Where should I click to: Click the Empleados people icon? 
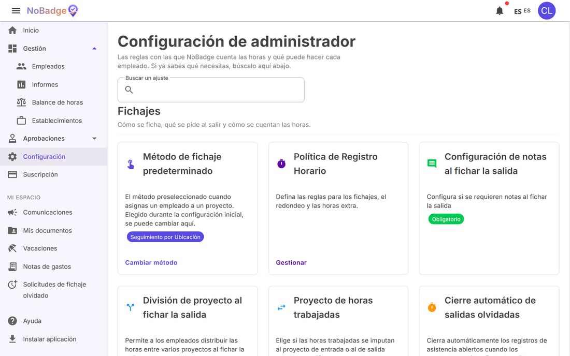tap(21, 66)
